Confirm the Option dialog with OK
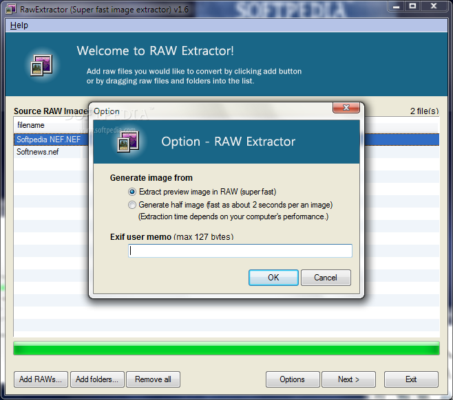453x400 pixels. (x=273, y=278)
